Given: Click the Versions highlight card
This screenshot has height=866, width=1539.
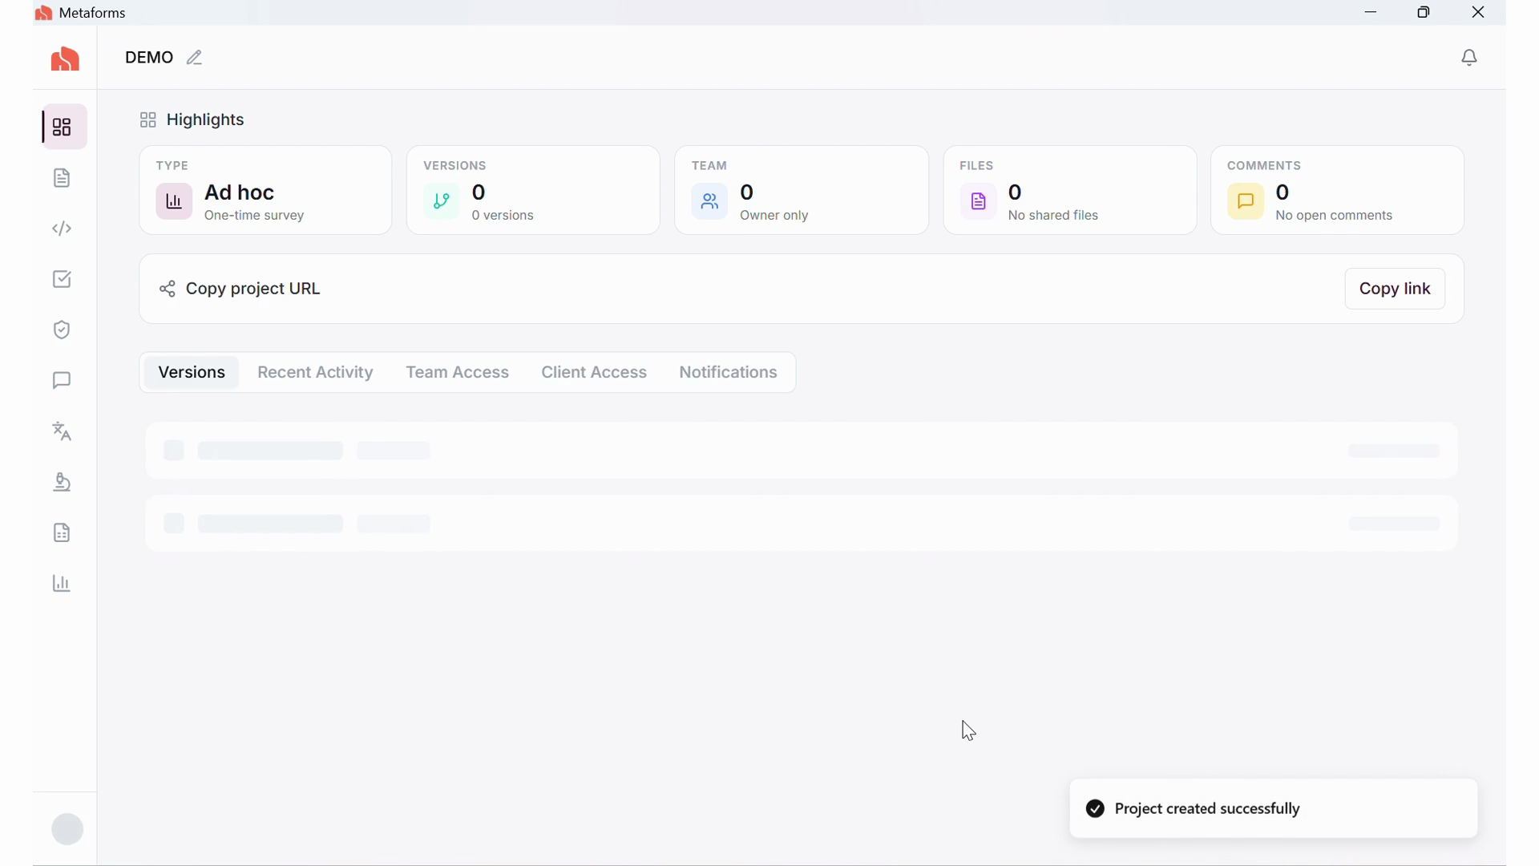Looking at the screenshot, I should (x=533, y=190).
